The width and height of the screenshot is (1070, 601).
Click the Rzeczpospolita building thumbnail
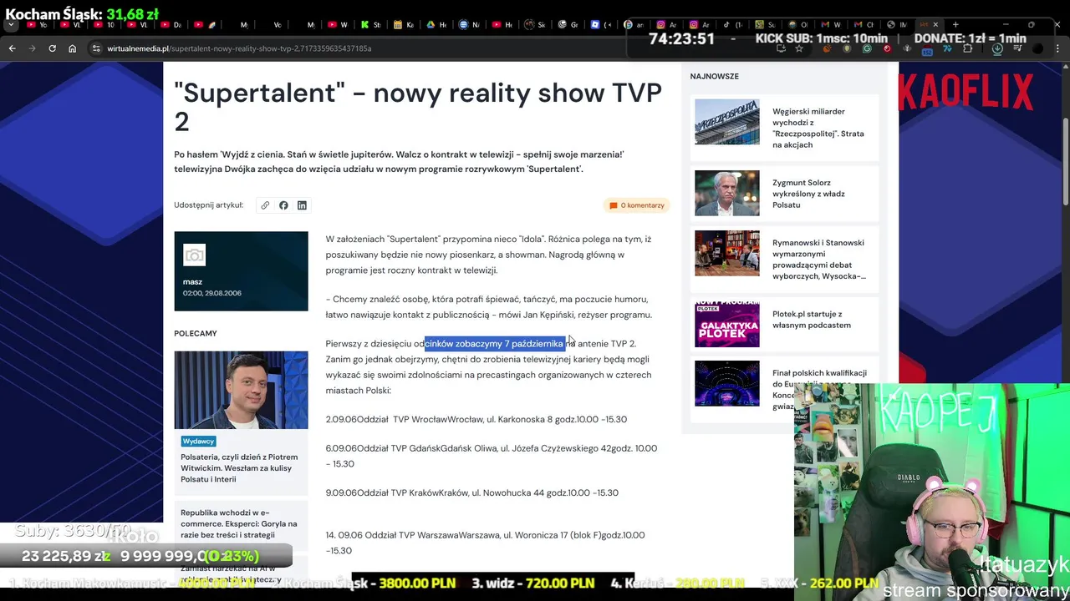727,122
